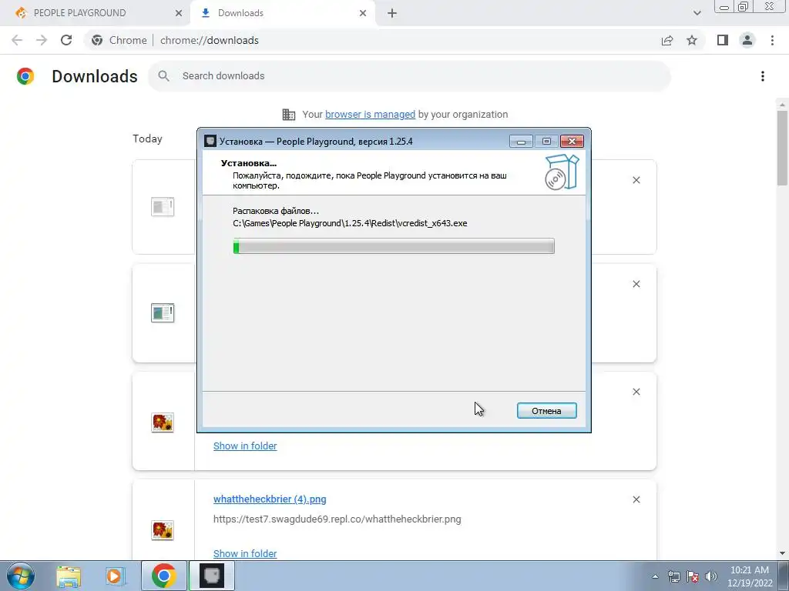The image size is (789, 591).
Task: Show whattheheckbrier (4).png in folder
Action: pyautogui.click(x=245, y=553)
